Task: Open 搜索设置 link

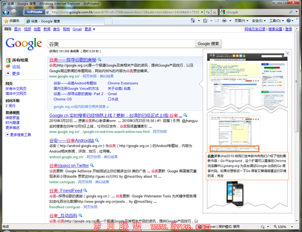Action: tap(275, 29)
